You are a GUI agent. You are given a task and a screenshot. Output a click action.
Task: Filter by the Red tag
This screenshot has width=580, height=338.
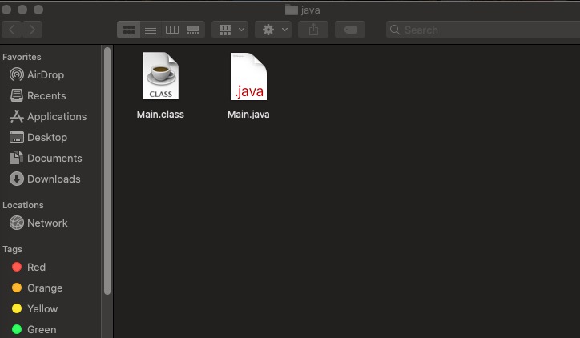click(x=36, y=267)
